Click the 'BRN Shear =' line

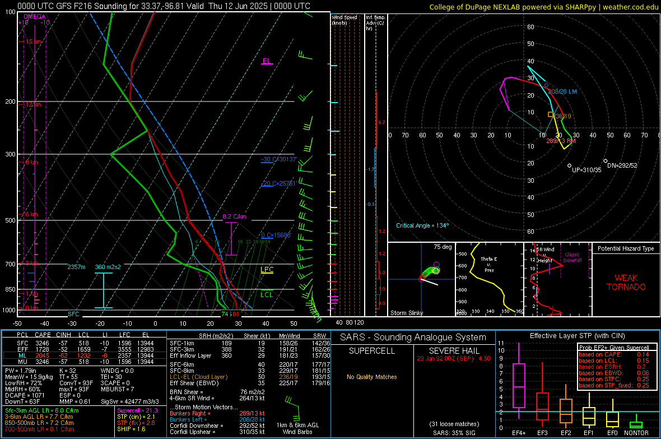click(x=217, y=392)
